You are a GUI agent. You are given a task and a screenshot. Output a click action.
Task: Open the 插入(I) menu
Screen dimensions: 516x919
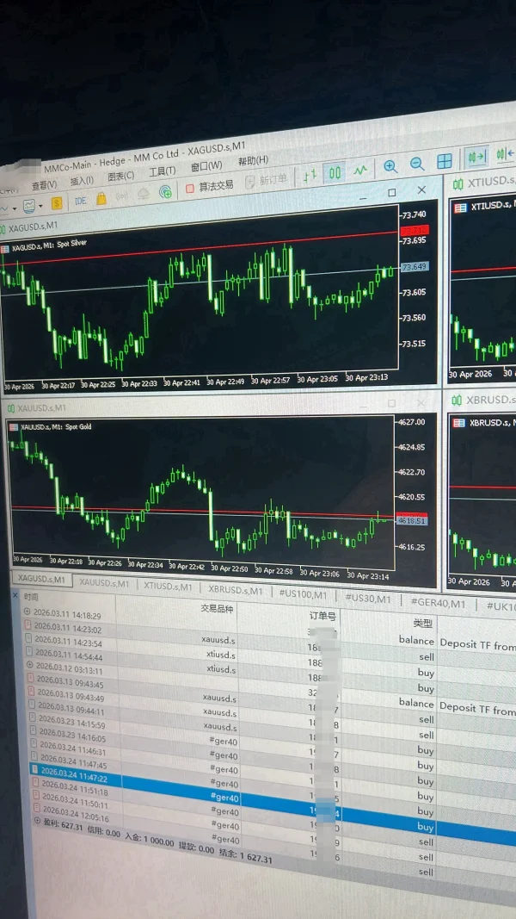[82, 181]
